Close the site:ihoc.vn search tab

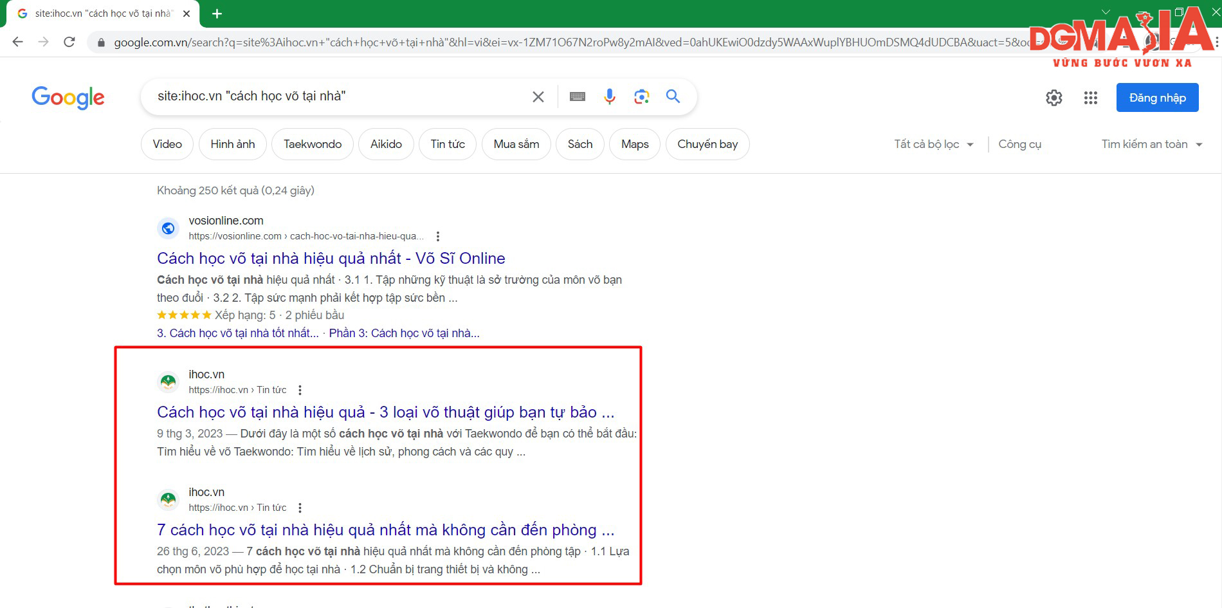187,14
